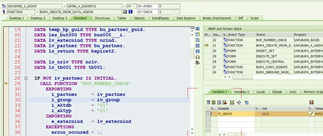Switch to the Variables 2 tab

tap(241, 92)
